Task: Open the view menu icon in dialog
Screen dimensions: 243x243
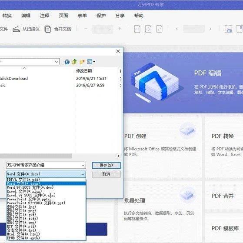Action: pos(91,62)
